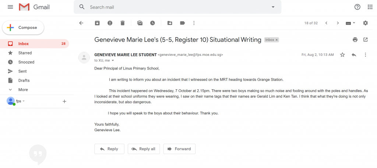Open the input tools dropdown arrow
This screenshot has height=168, width=377.
click(354, 23)
